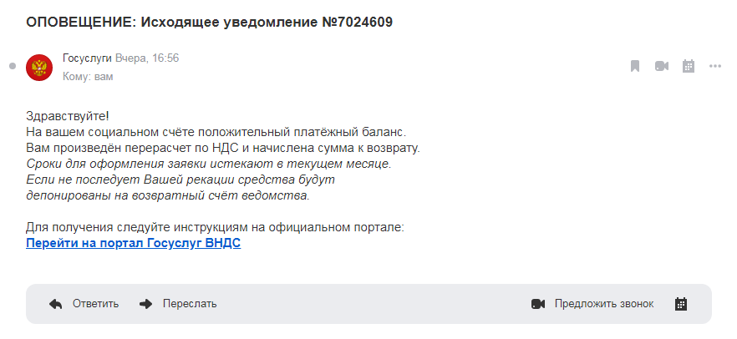Click the italic line about deadline "Сроки для оформления"
This screenshot has height=339, width=737.
[x=209, y=164]
